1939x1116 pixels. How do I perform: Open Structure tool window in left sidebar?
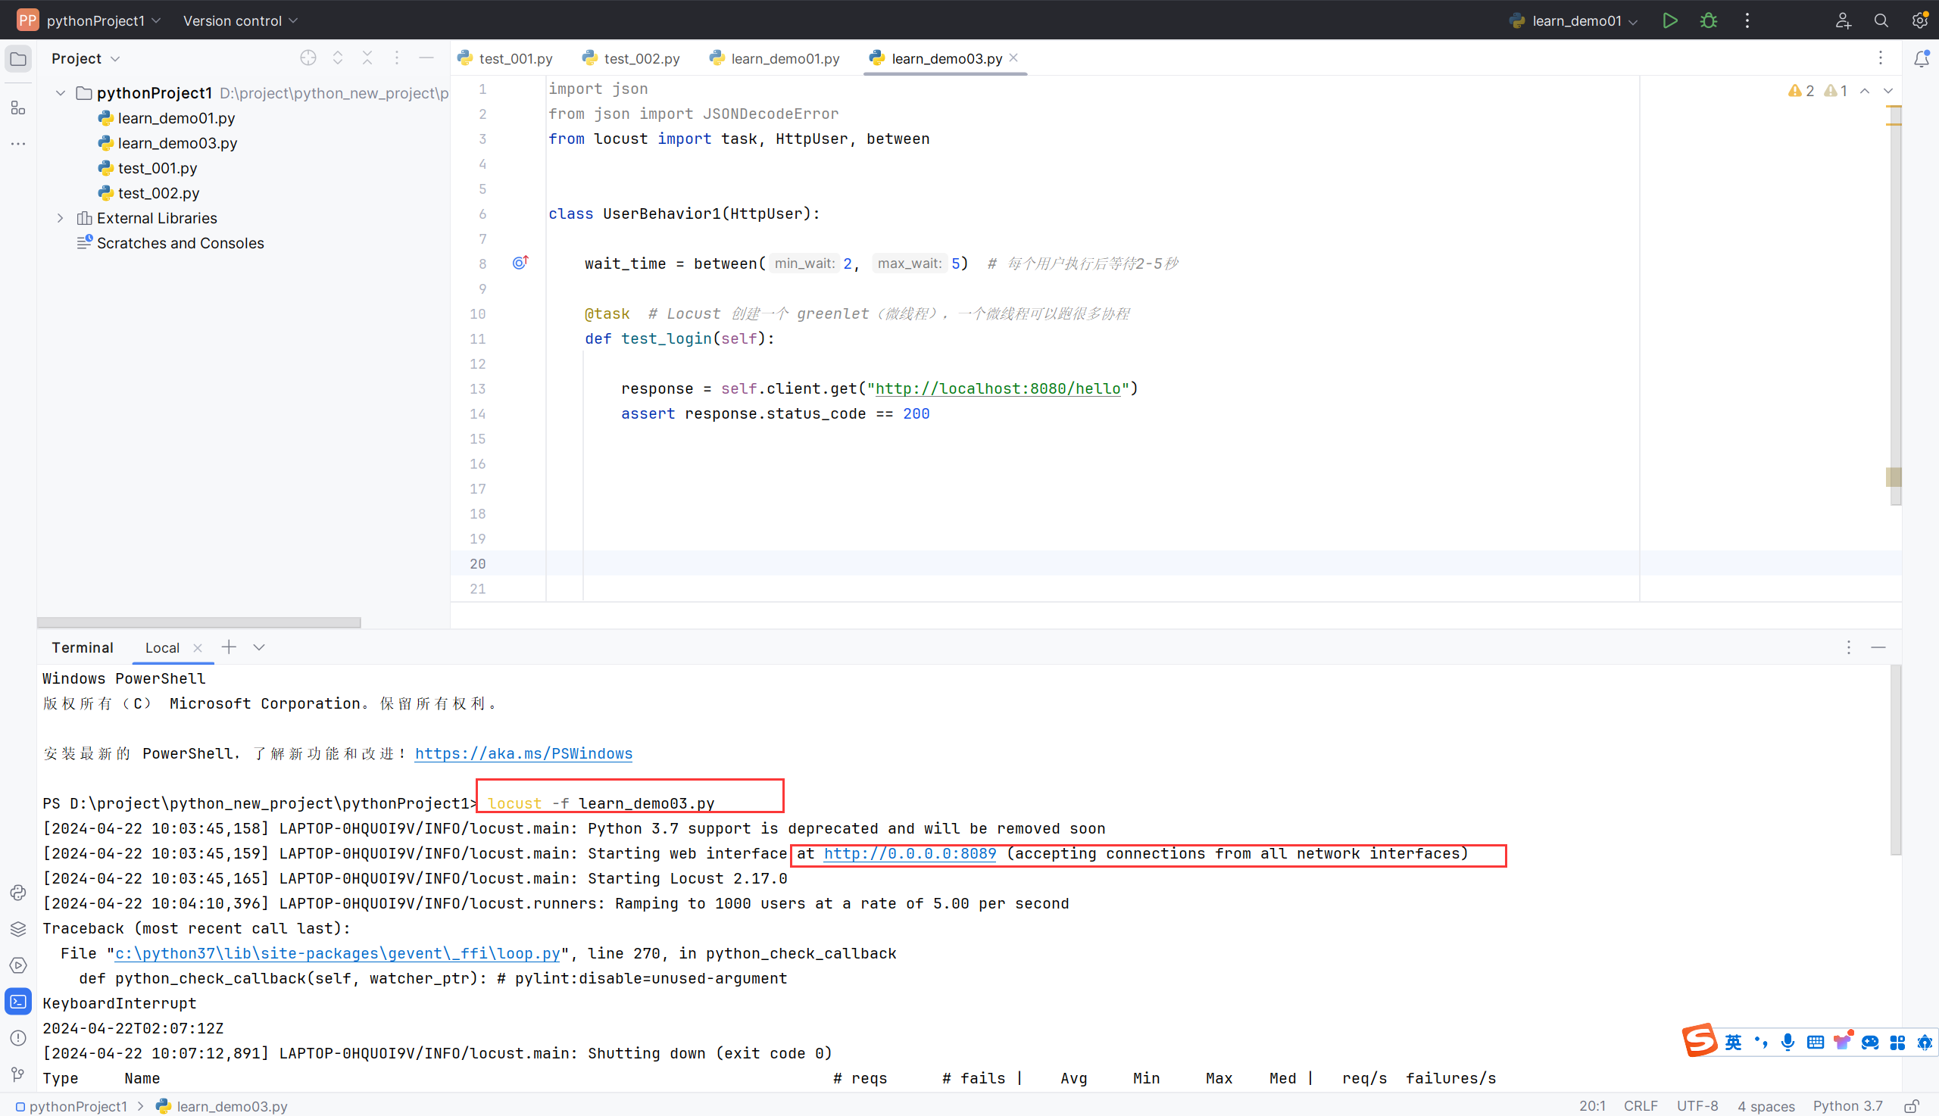pyautogui.click(x=18, y=108)
